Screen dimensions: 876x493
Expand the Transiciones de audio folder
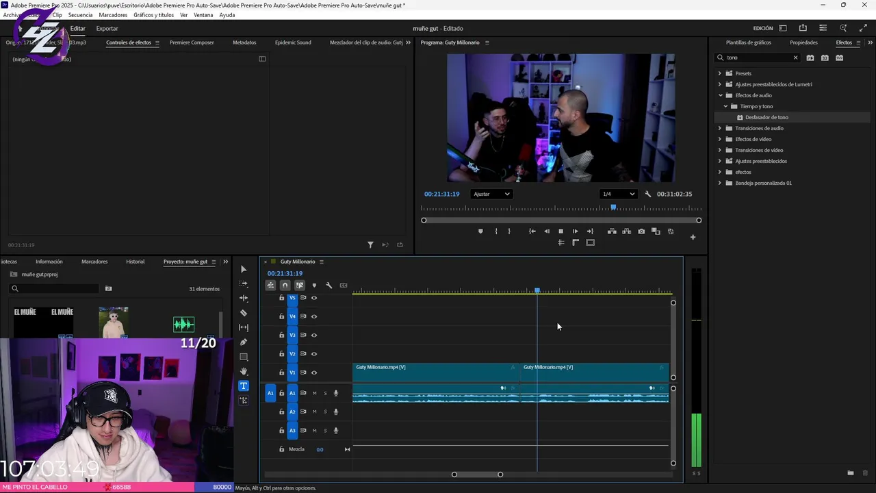pos(719,128)
